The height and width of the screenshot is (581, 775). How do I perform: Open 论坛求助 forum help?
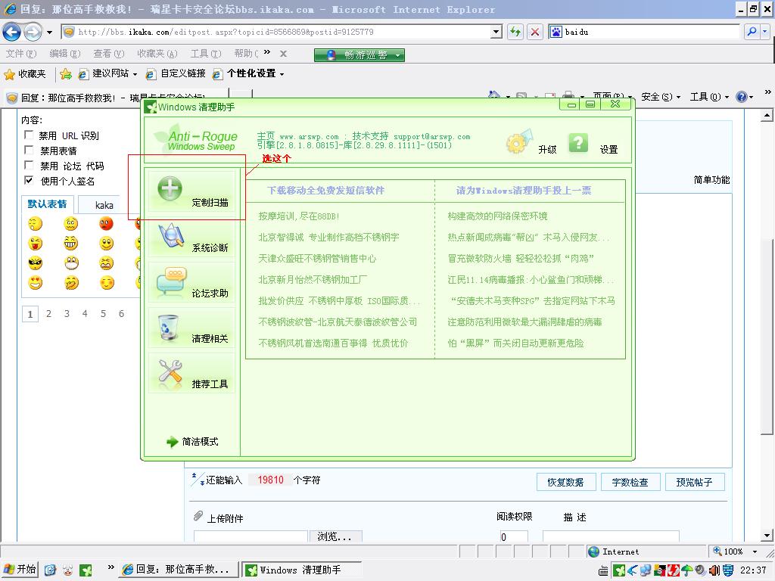tap(191, 283)
